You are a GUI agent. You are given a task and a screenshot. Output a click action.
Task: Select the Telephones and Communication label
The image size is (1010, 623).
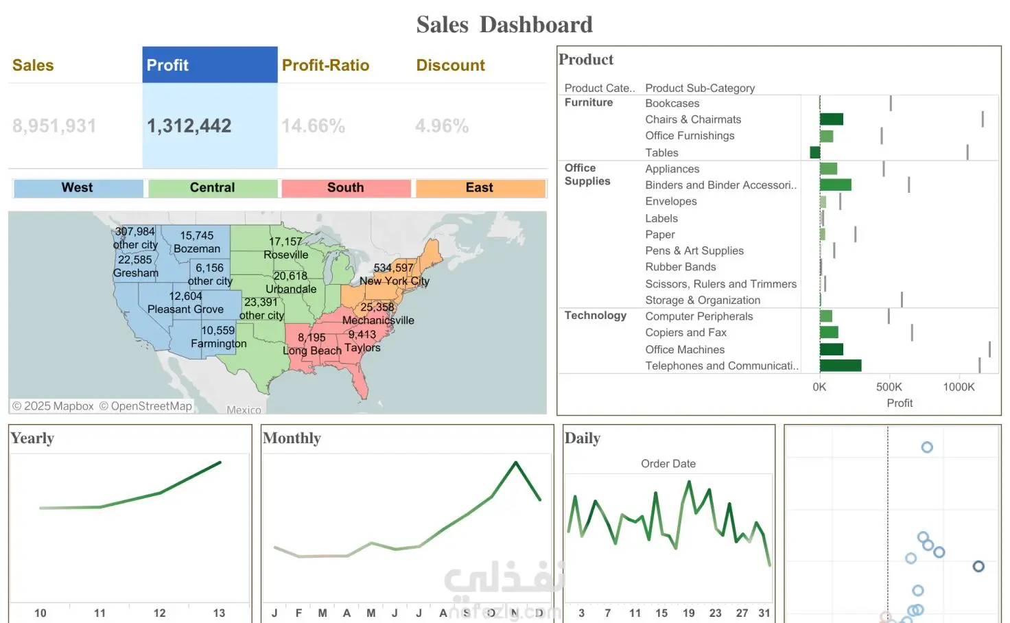click(722, 366)
